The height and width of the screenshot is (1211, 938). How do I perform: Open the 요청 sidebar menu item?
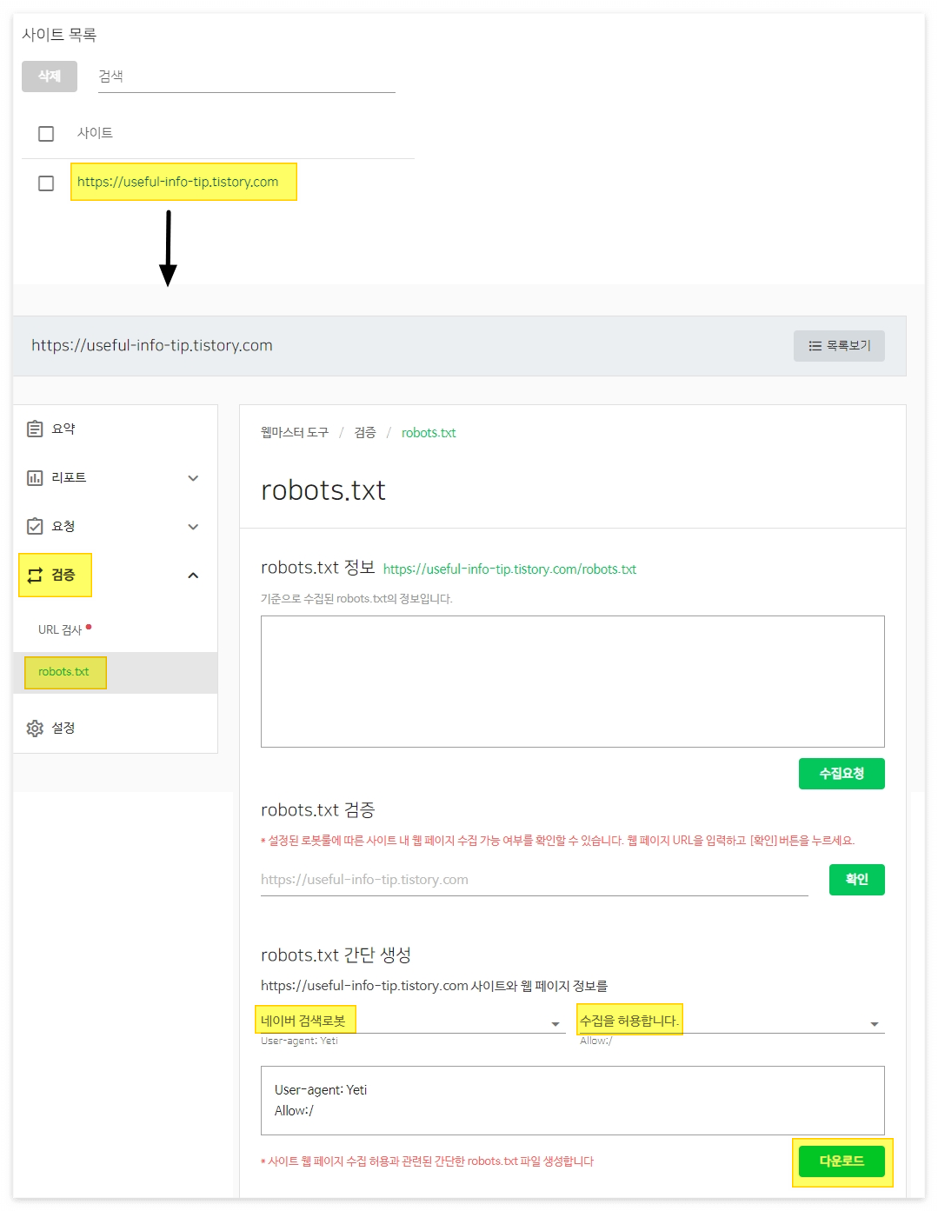click(x=115, y=526)
